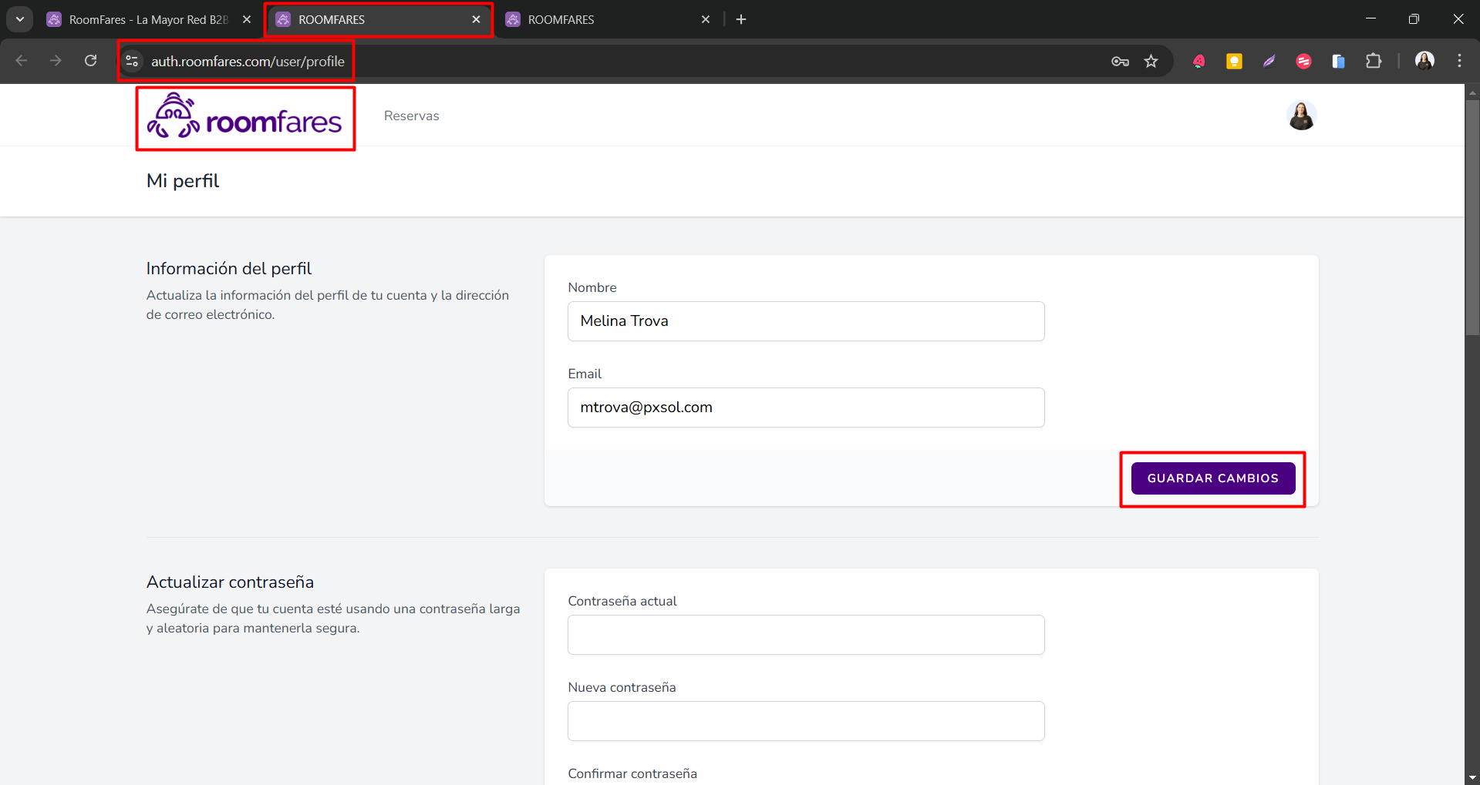
Task: Open the Reservas navigation link
Action: point(411,116)
